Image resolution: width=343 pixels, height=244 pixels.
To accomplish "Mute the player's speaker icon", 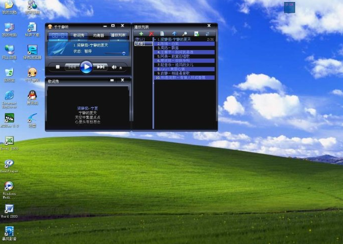I will [x=114, y=67].
